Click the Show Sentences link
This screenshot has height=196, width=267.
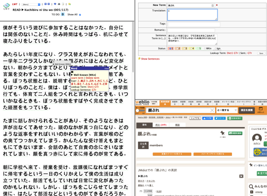(x=150, y=59)
